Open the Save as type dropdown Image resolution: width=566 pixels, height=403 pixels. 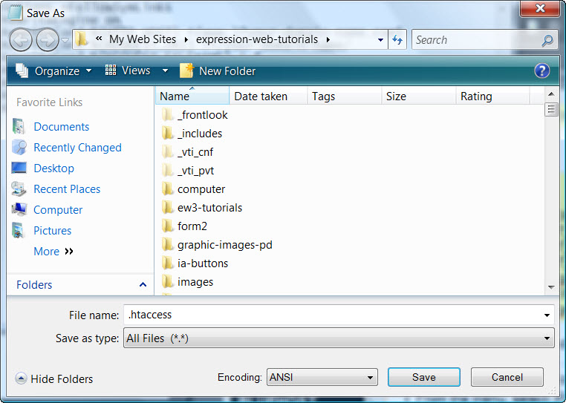[x=339, y=338]
